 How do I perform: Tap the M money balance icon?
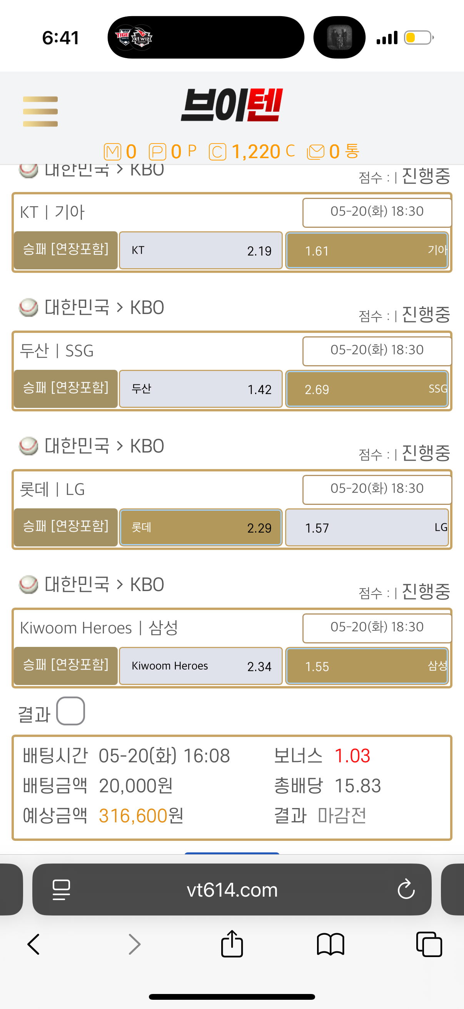[x=112, y=152]
